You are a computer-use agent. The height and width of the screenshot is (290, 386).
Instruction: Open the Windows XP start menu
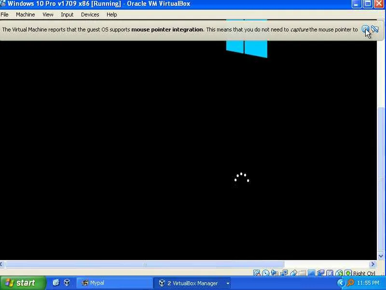[x=22, y=283]
